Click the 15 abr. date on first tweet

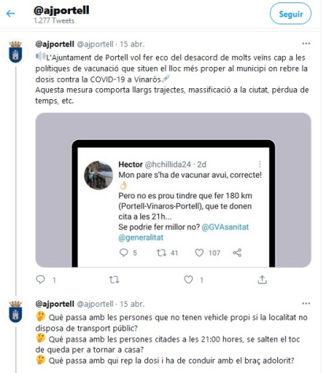coord(132,44)
